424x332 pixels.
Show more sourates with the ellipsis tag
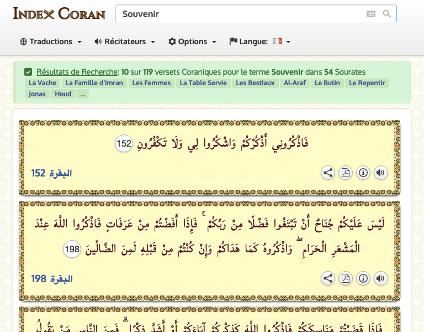click(x=83, y=94)
